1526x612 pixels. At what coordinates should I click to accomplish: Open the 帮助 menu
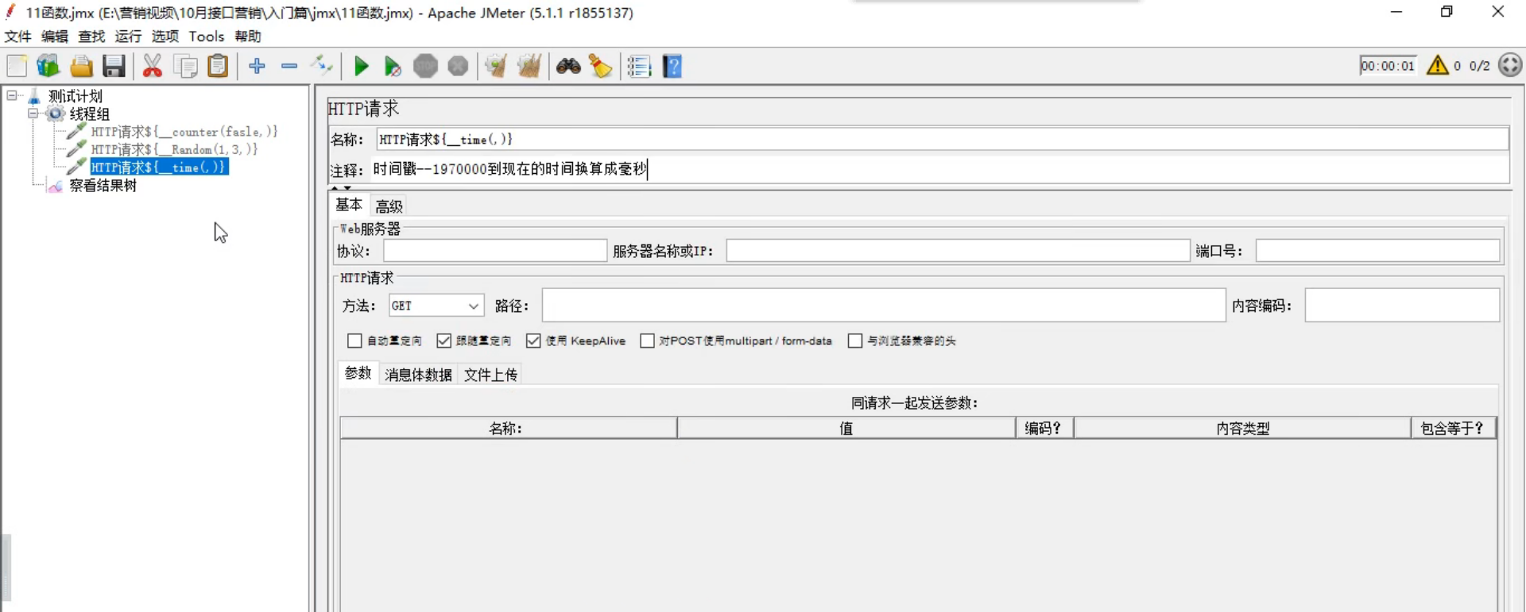pos(248,37)
